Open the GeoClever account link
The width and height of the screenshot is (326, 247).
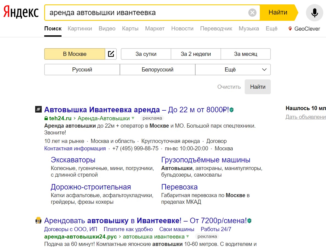[307, 29]
